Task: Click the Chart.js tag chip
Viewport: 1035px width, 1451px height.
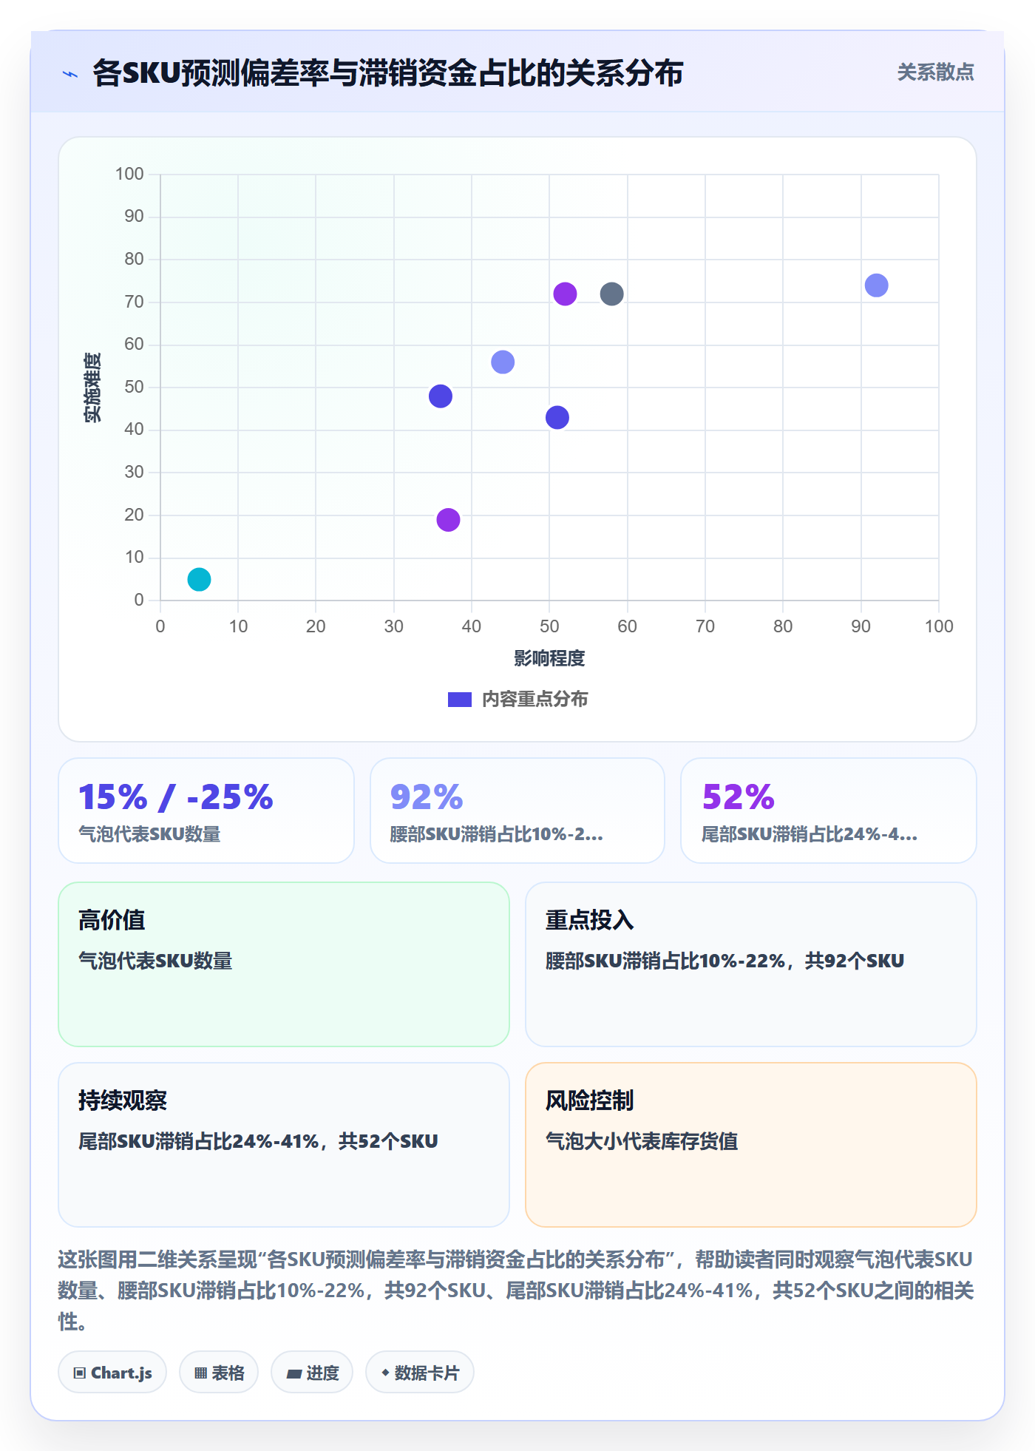Action: [x=112, y=1373]
